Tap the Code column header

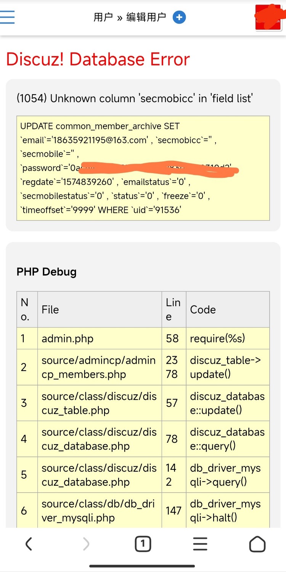click(x=203, y=310)
